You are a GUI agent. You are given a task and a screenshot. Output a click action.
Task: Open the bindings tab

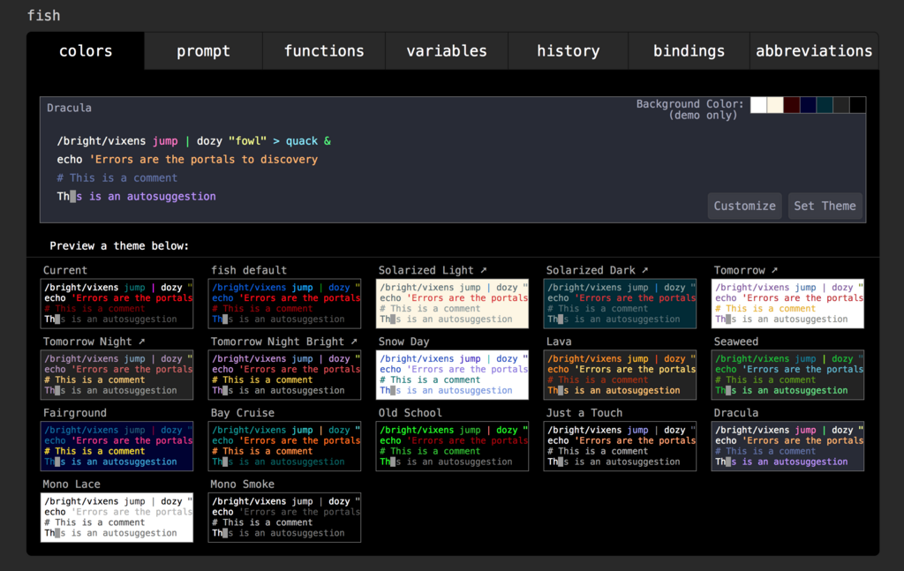pos(689,51)
